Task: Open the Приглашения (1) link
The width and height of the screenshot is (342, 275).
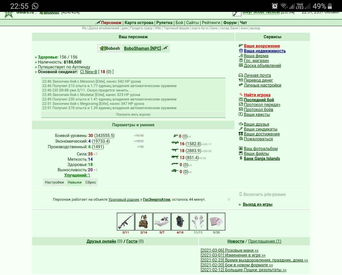Action: point(265,241)
